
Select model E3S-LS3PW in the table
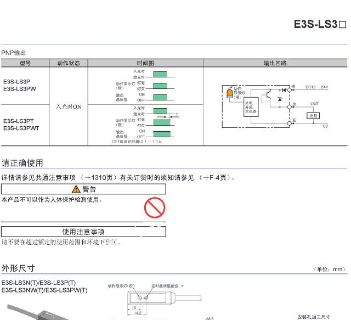tap(20, 89)
